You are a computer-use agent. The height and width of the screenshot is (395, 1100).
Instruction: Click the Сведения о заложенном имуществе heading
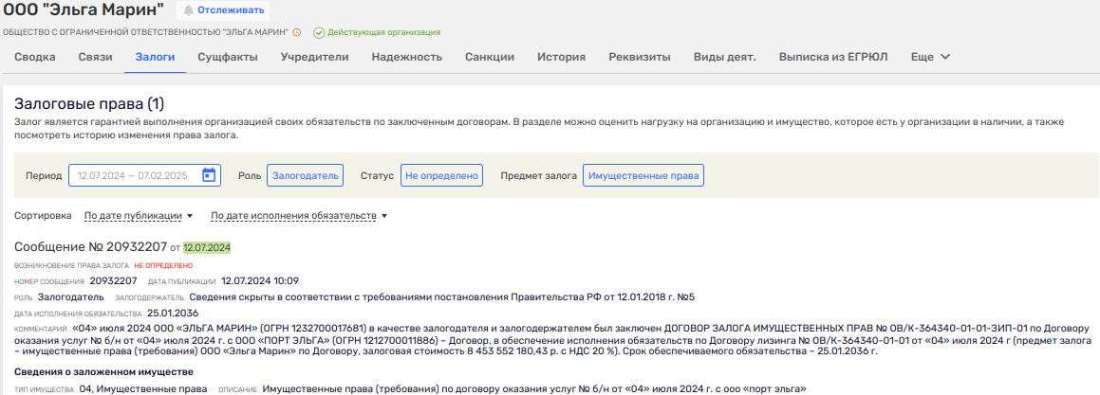(x=103, y=372)
